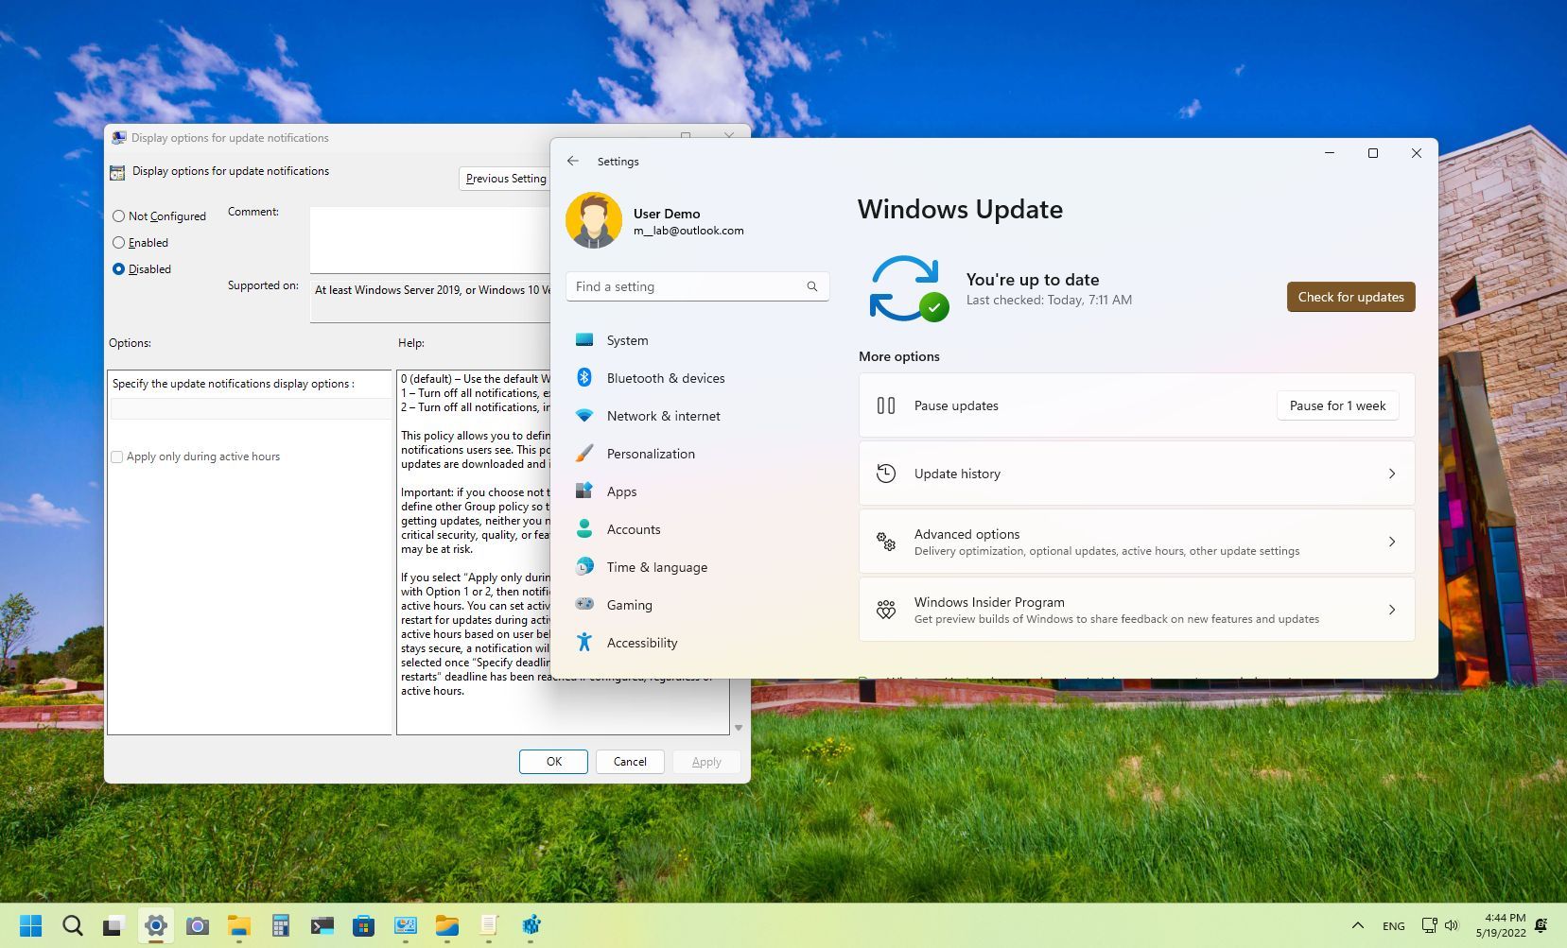Image resolution: width=1567 pixels, height=948 pixels.
Task: Select the System icon in Settings sidebar
Action: coord(585,340)
